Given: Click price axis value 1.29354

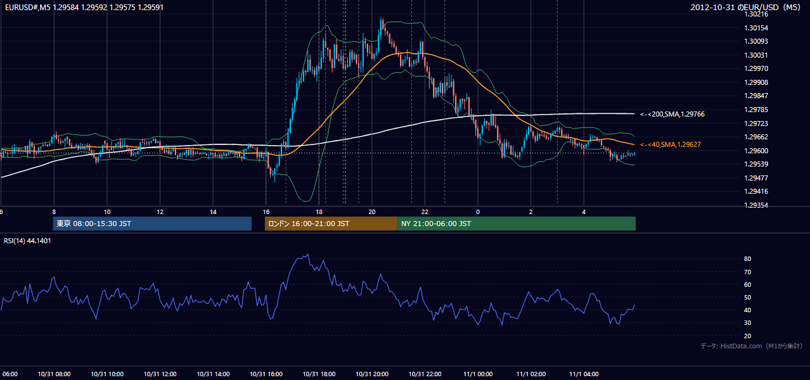Looking at the screenshot, I should [757, 205].
